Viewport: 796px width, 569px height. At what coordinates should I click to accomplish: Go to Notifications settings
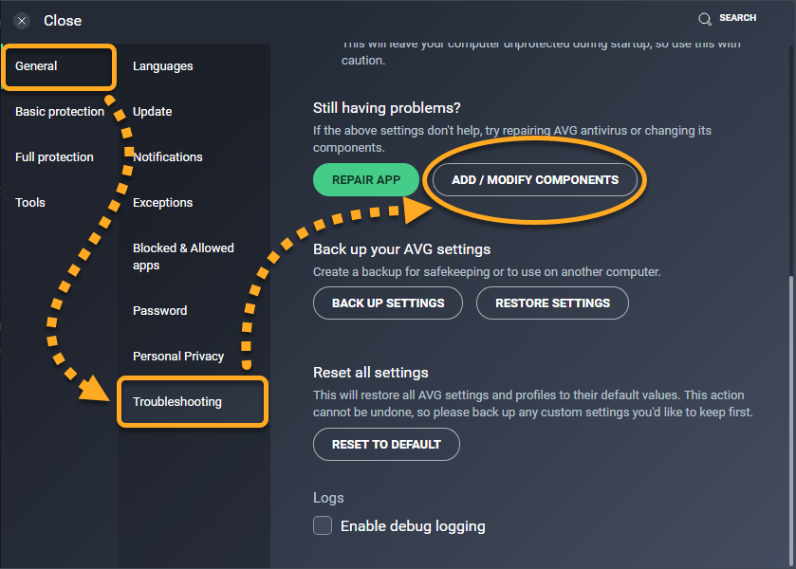[168, 157]
